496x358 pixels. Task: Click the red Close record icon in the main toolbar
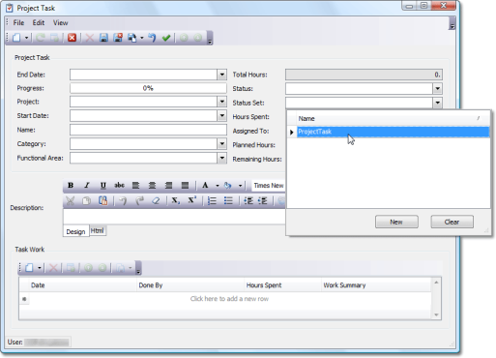(72, 38)
